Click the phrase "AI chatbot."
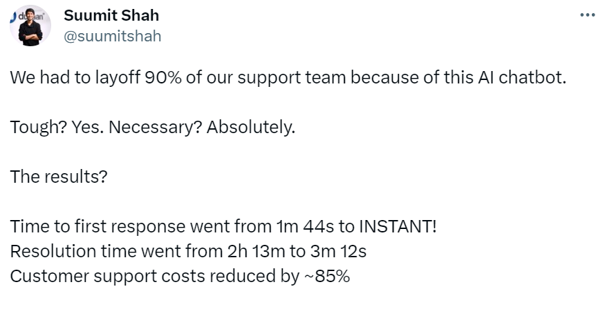Image resolution: width=614 pixels, height=309 pixels. coord(522,78)
